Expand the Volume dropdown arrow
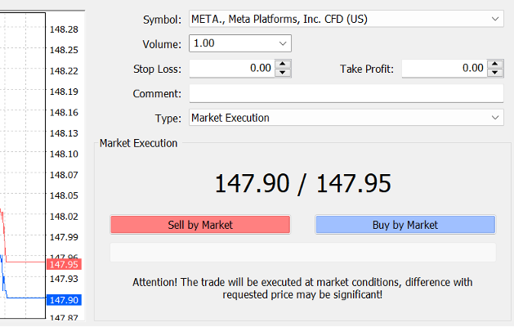 click(x=283, y=43)
